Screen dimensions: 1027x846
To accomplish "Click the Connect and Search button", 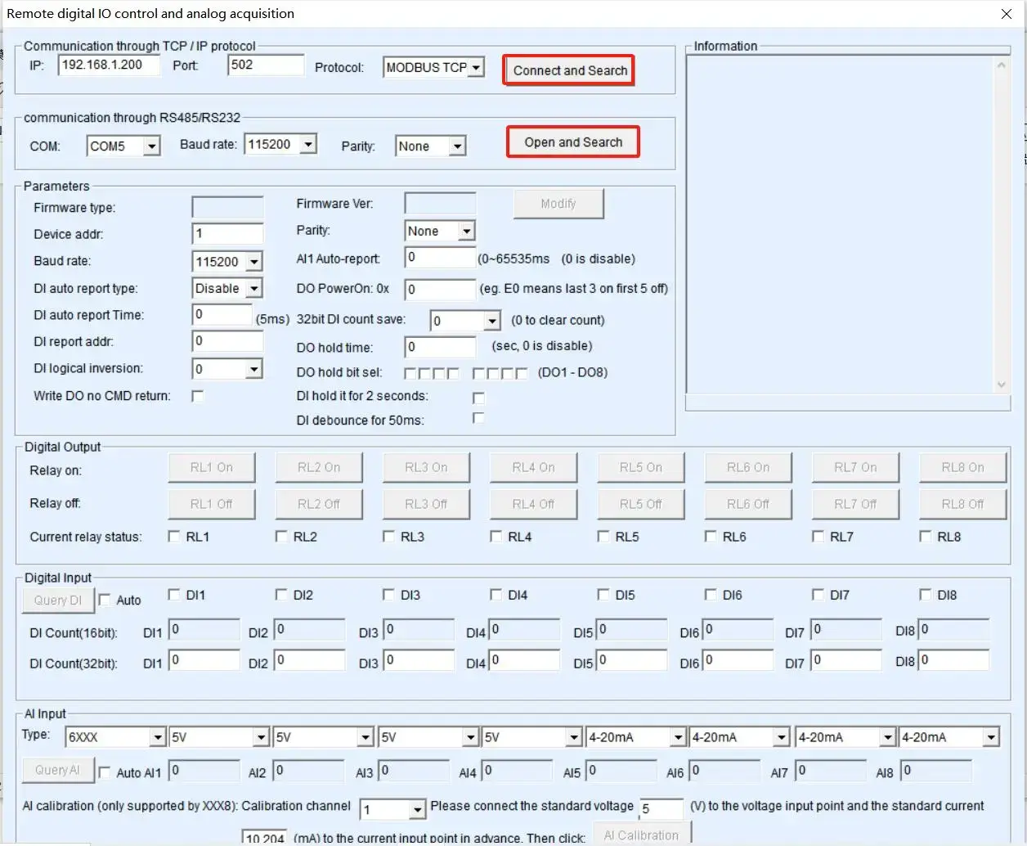I will click(x=570, y=70).
